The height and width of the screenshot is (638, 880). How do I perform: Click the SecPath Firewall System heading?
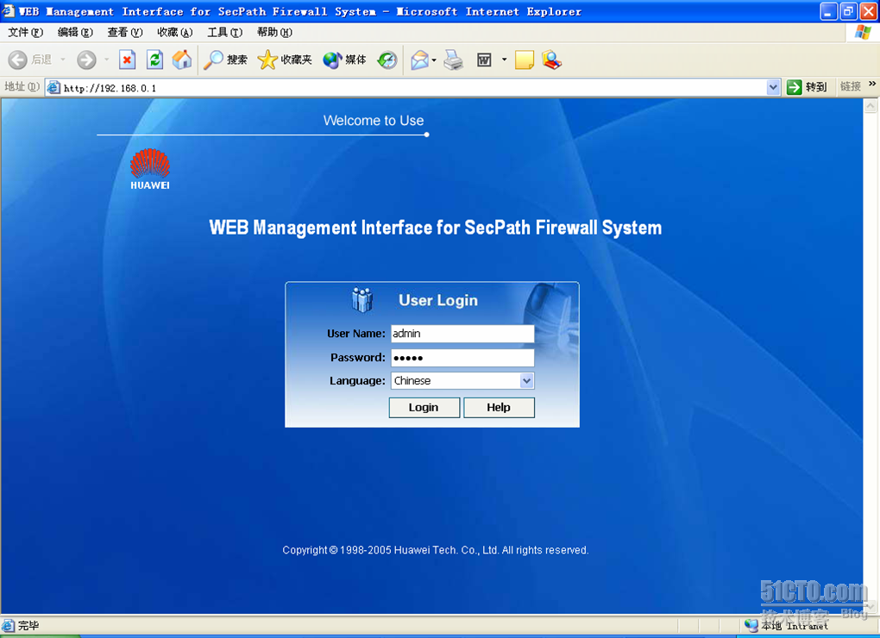click(436, 228)
